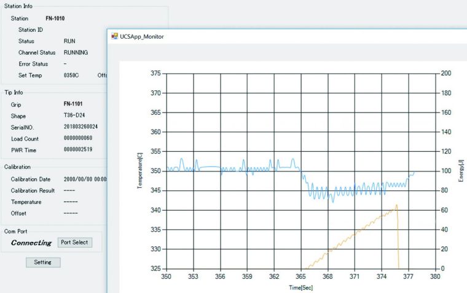This screenshot has height=293, width=467.
Task: Open the Setting button
Action: point(43,262)
